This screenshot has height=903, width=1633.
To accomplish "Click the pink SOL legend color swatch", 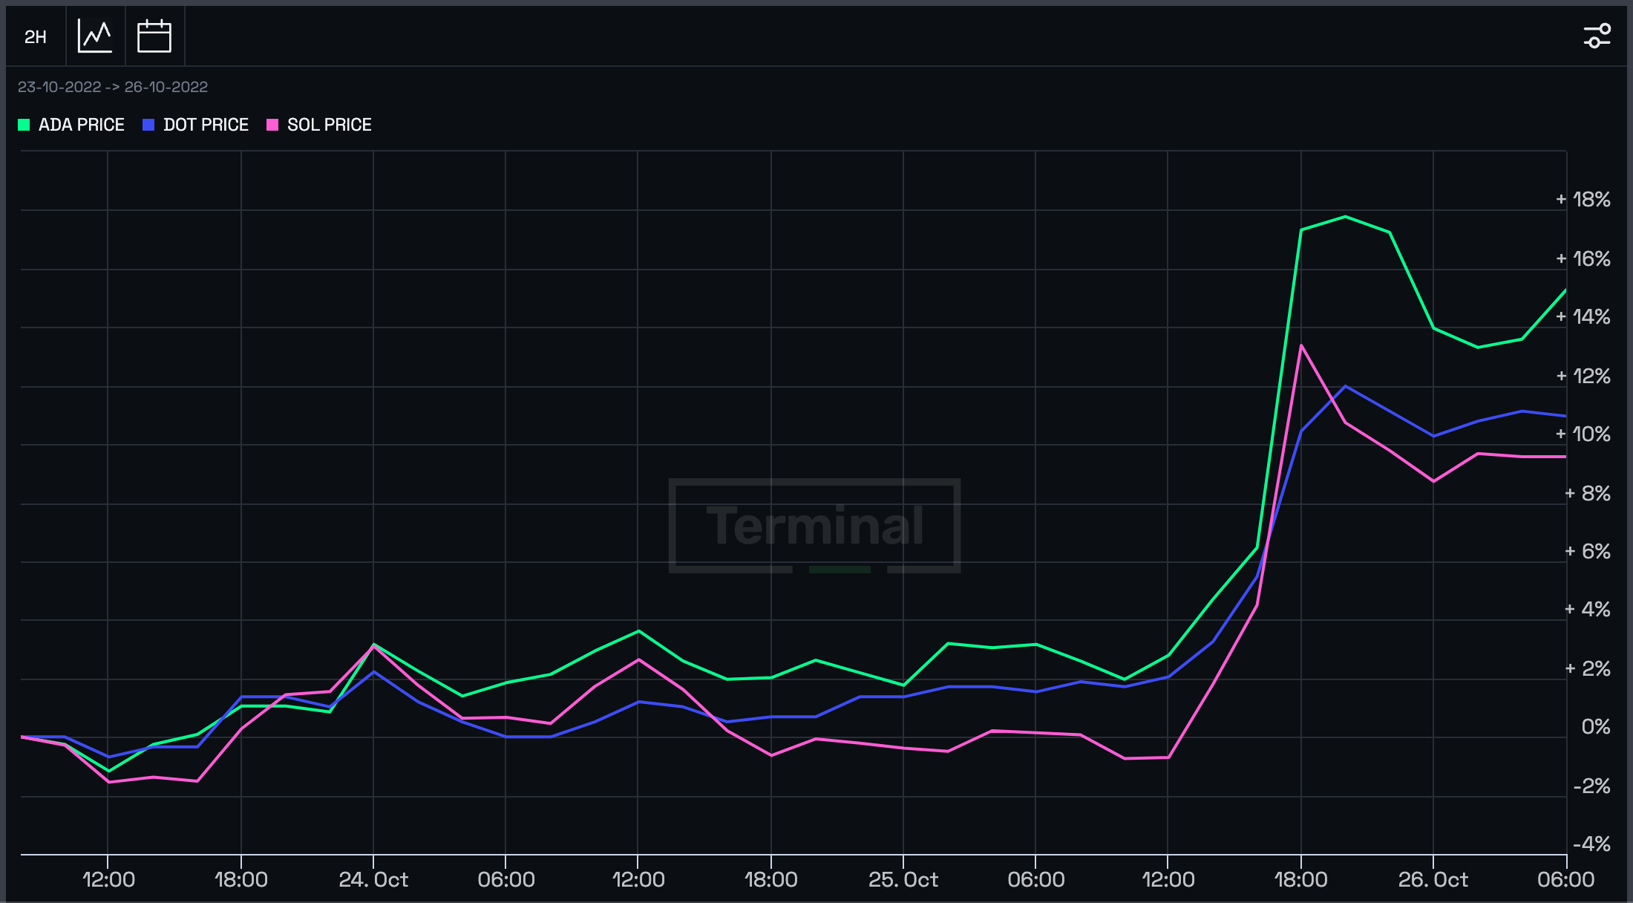I will (x=272, y=125).
